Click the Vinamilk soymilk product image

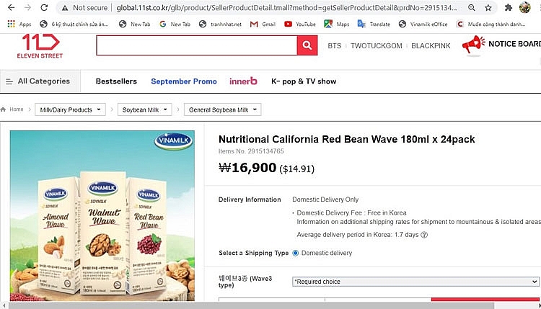click(x=102, y=215)
